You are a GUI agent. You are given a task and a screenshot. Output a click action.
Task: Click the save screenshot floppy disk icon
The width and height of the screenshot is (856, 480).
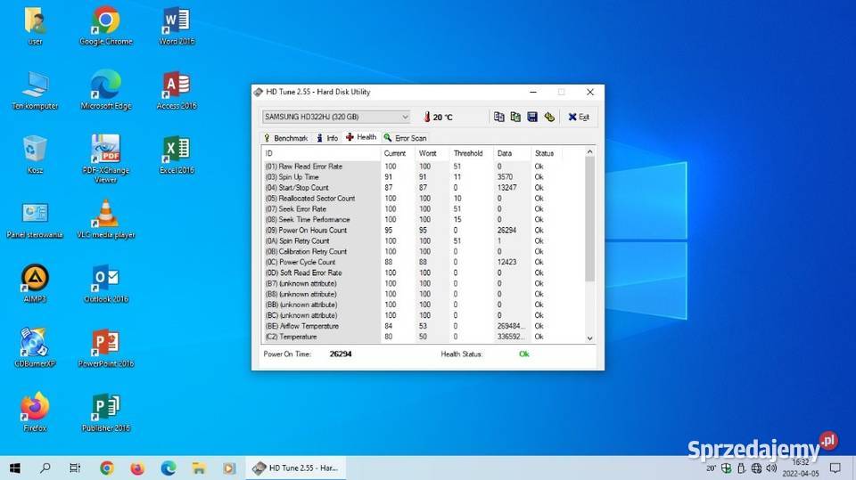pyautogui.click(x=532, y=117)
